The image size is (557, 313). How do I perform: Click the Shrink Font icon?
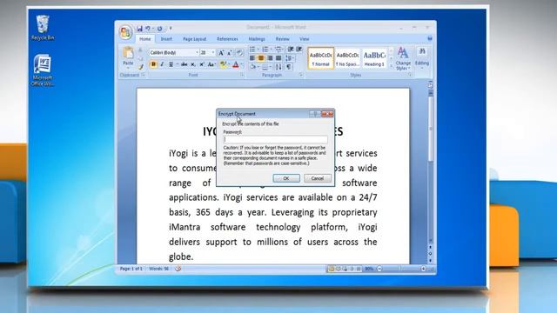coord(230,53)
